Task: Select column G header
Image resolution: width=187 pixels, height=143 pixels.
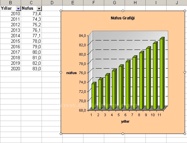Action: pos(115,3)
